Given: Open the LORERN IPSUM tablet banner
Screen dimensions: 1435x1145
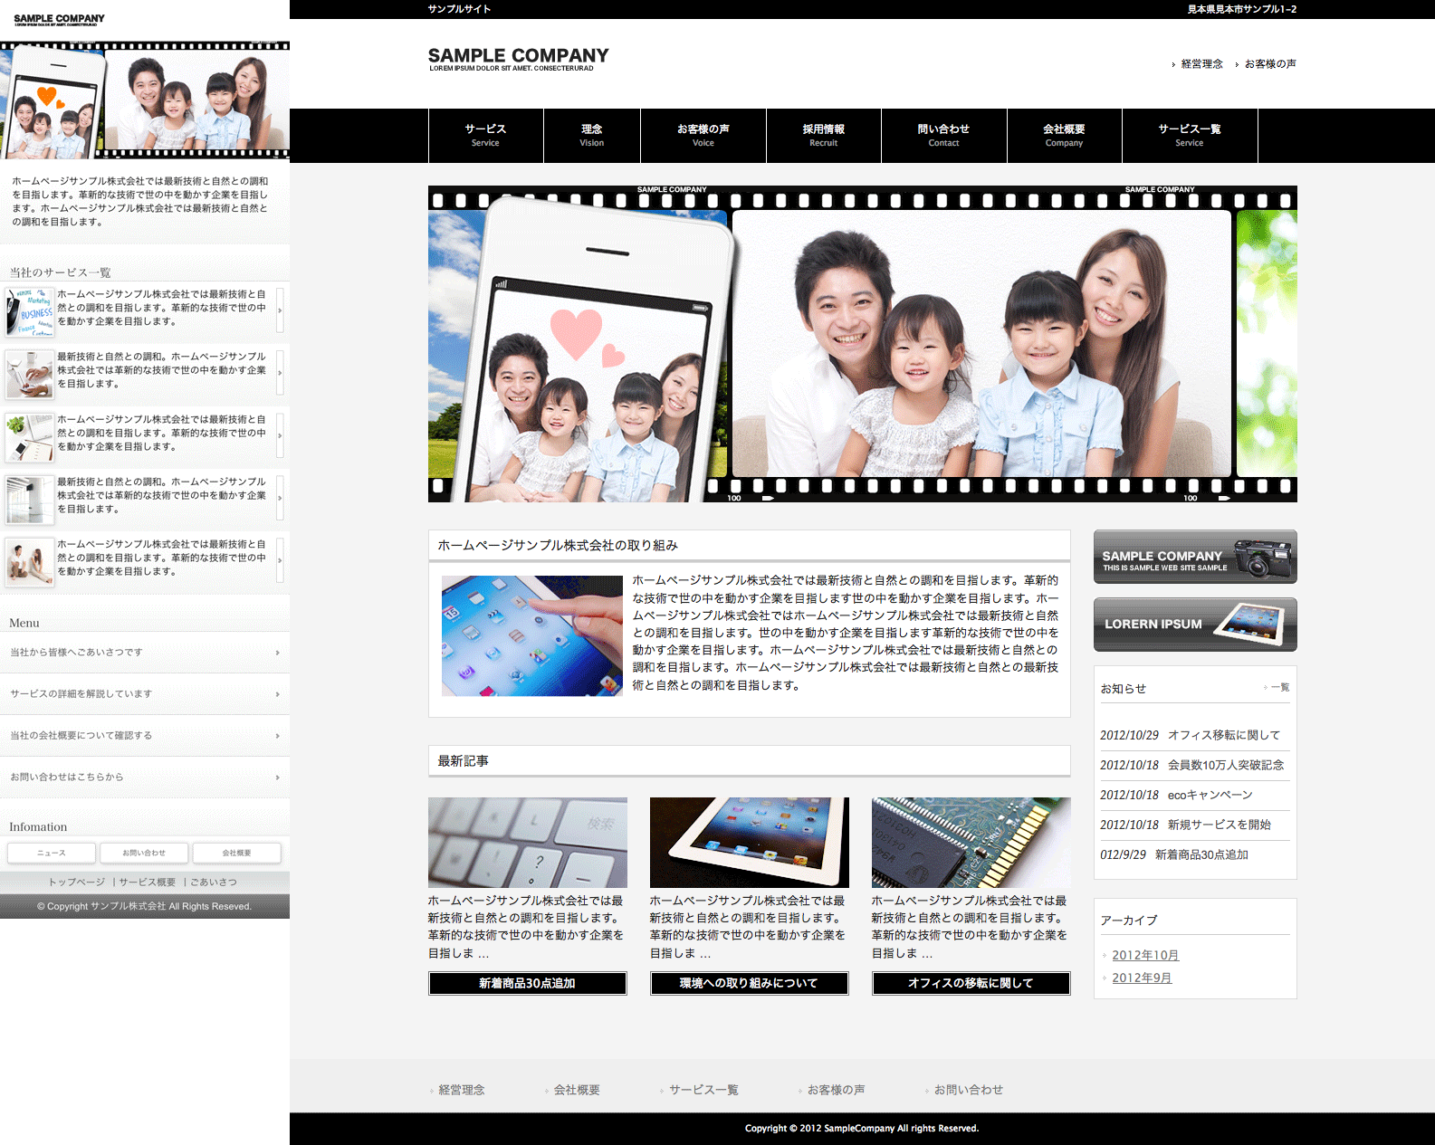Looking at the screenshot, I should point(1194,625).
